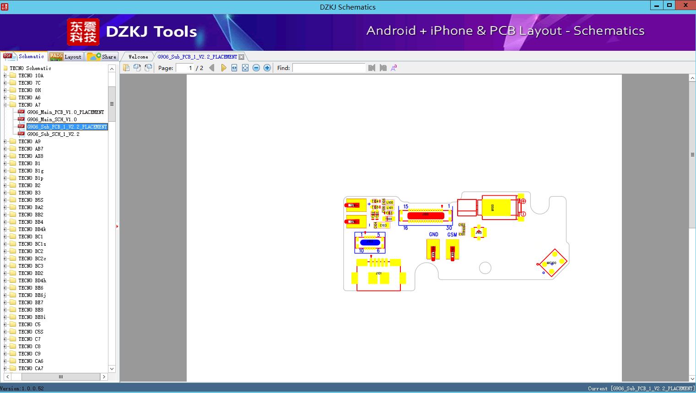
Task: Expand the TECNO A6 folder
Action: pos(5,97)
